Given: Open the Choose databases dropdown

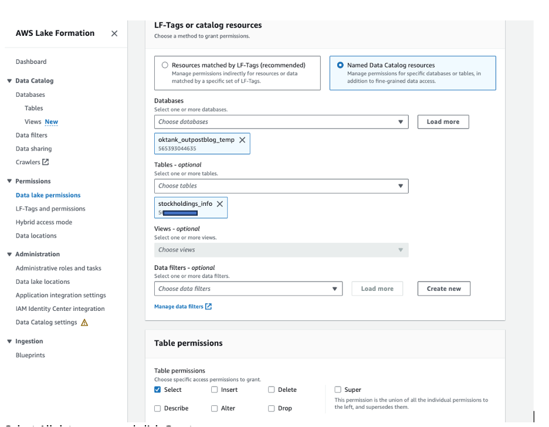Looking at the screenshot, I should (x=282, y=122).
